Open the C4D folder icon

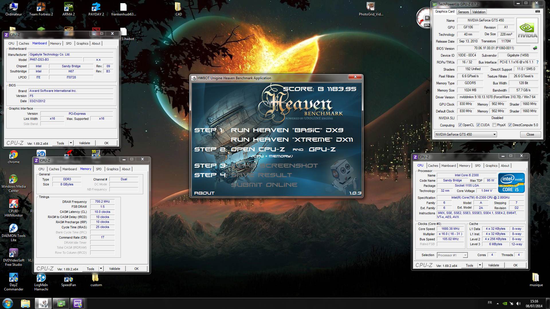coord(178,9)
